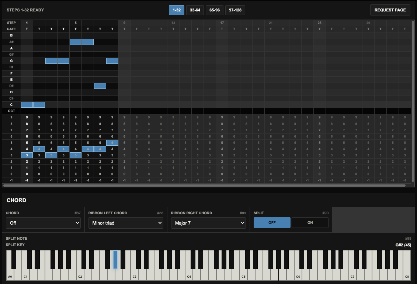Toggle the gate T for step 21
This screenshot has width=417, height=284.
(271, 29)
